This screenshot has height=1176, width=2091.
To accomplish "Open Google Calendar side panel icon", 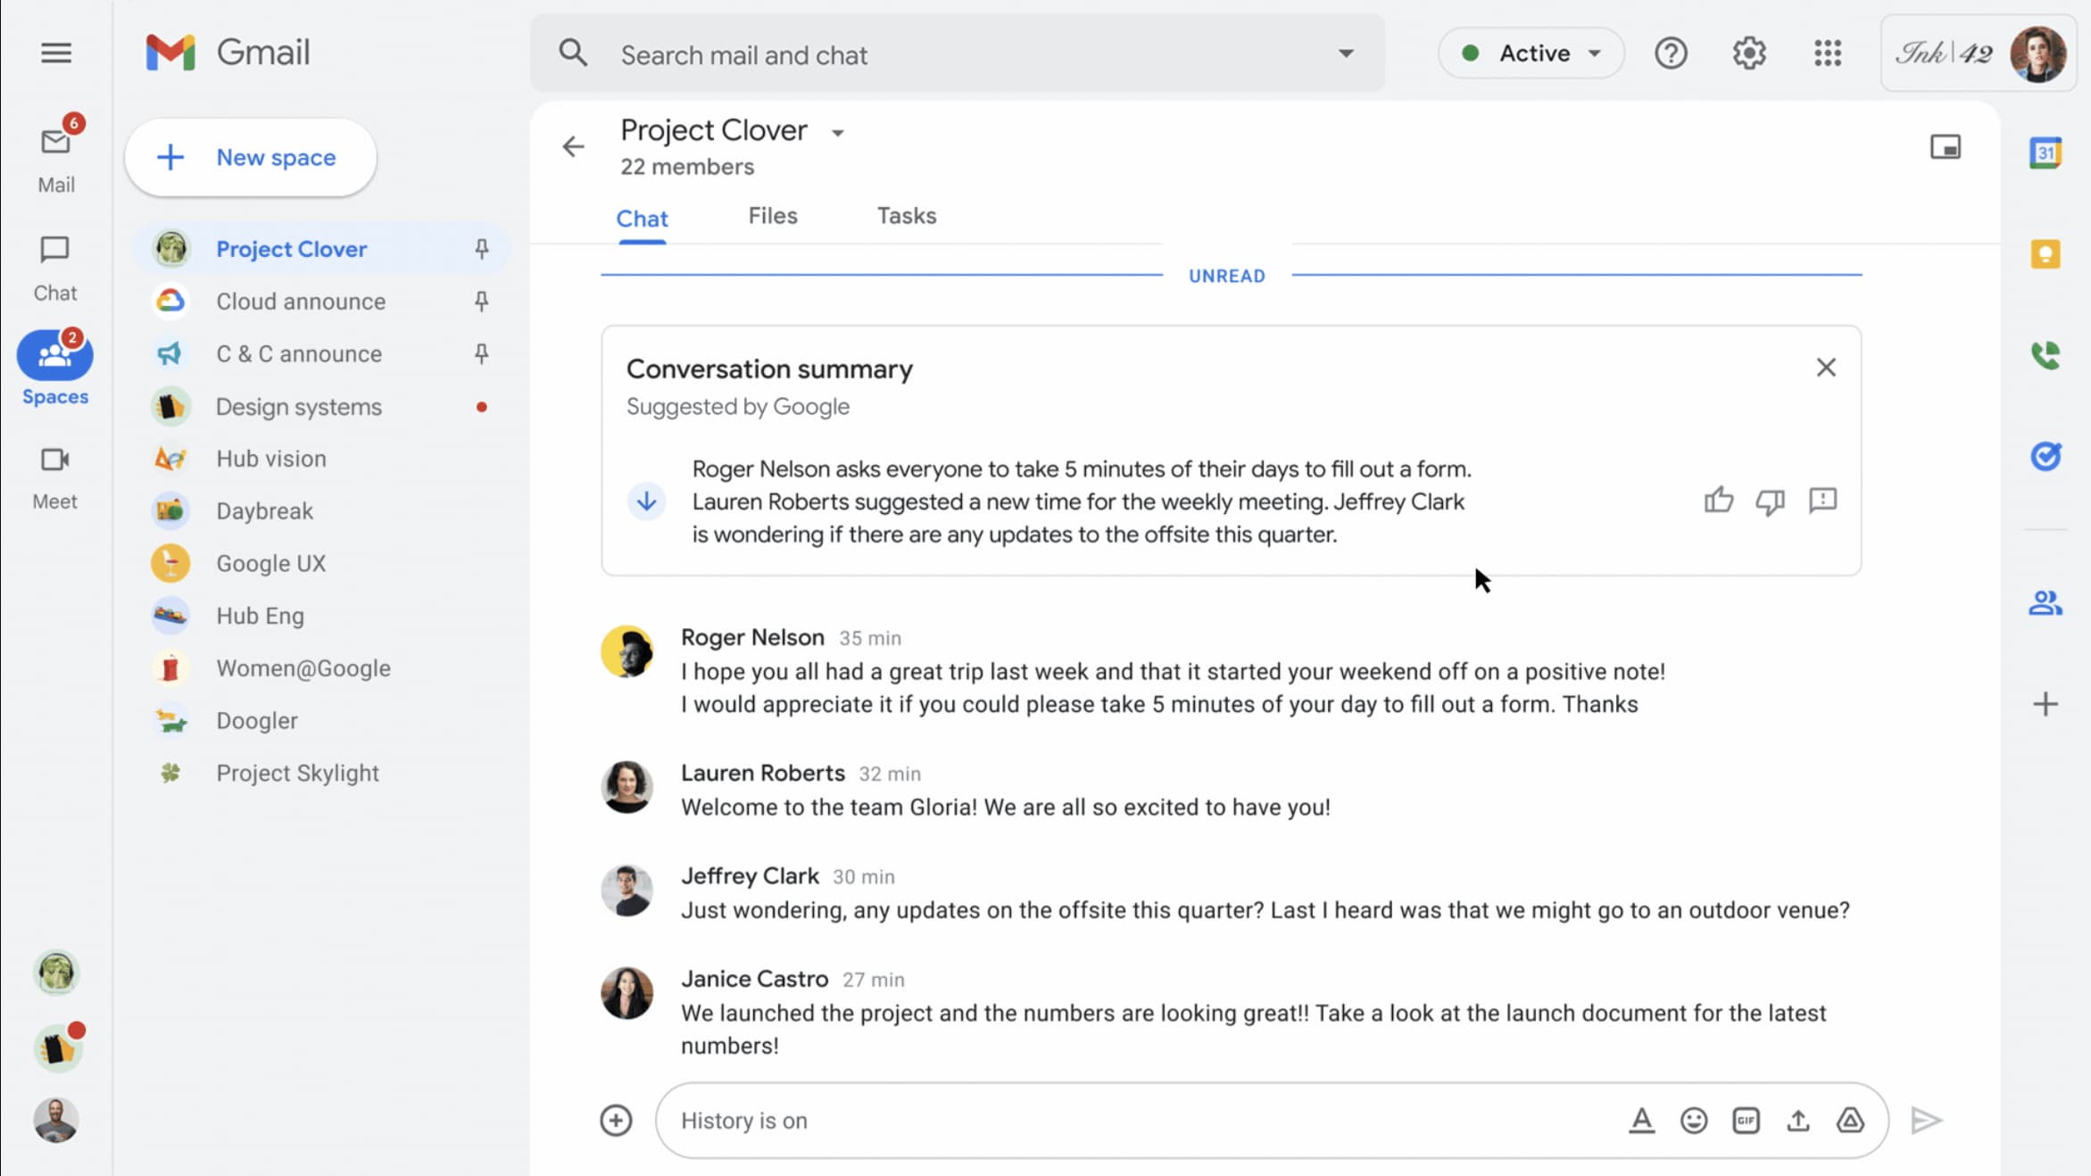I will tap(2045, 153).
